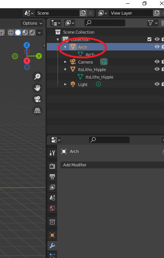
Task: Click the Scene name field
Action: (x=57, y=13)
